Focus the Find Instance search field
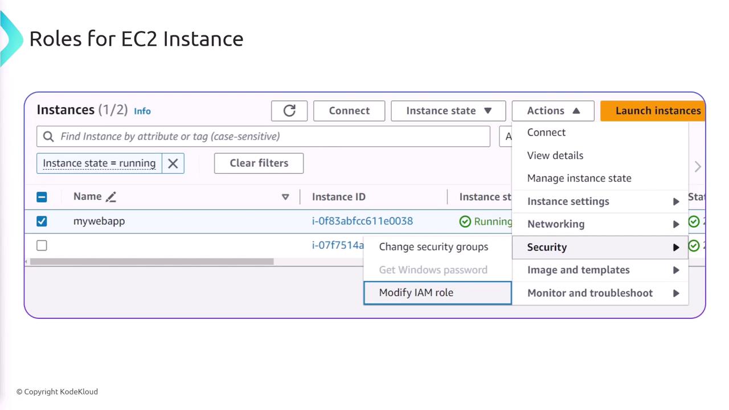 [268, 137]
